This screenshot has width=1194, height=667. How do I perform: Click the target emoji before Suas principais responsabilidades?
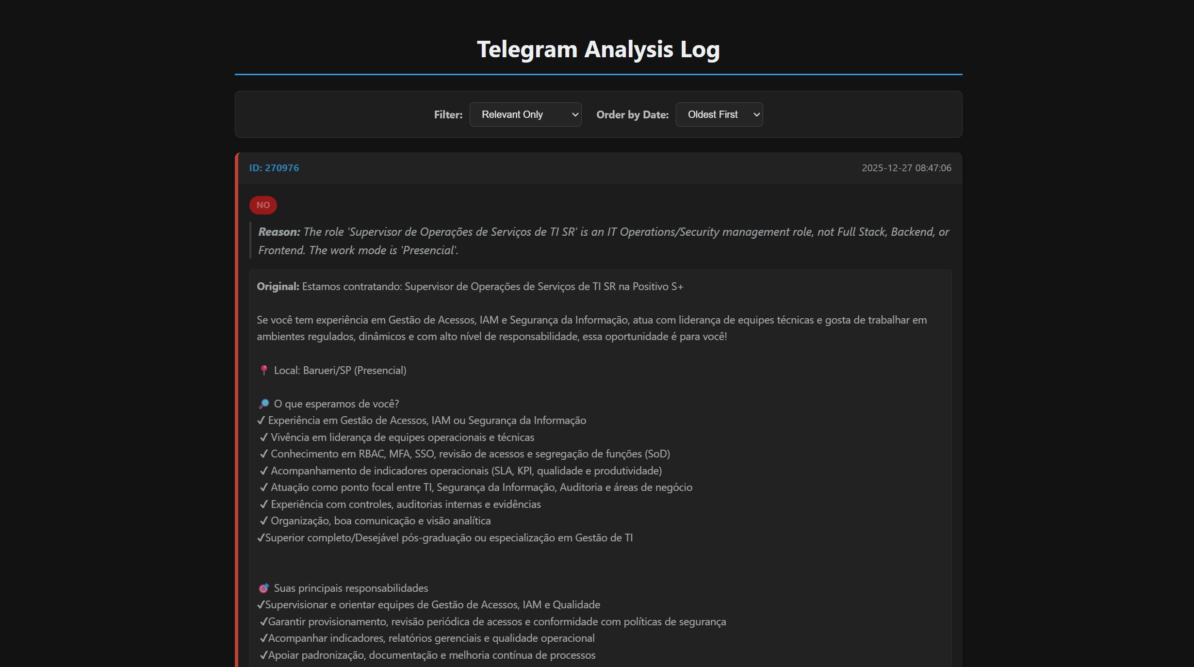pyautogui.click(x=263, y=588)
